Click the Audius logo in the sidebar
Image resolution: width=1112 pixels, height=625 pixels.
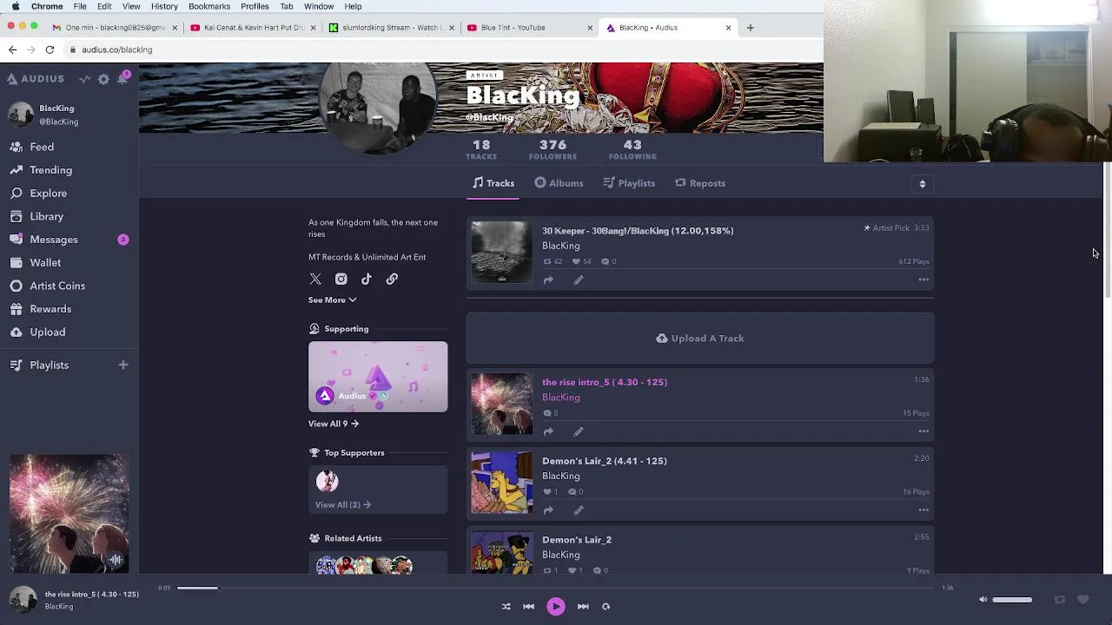click(x=36, y=79)
